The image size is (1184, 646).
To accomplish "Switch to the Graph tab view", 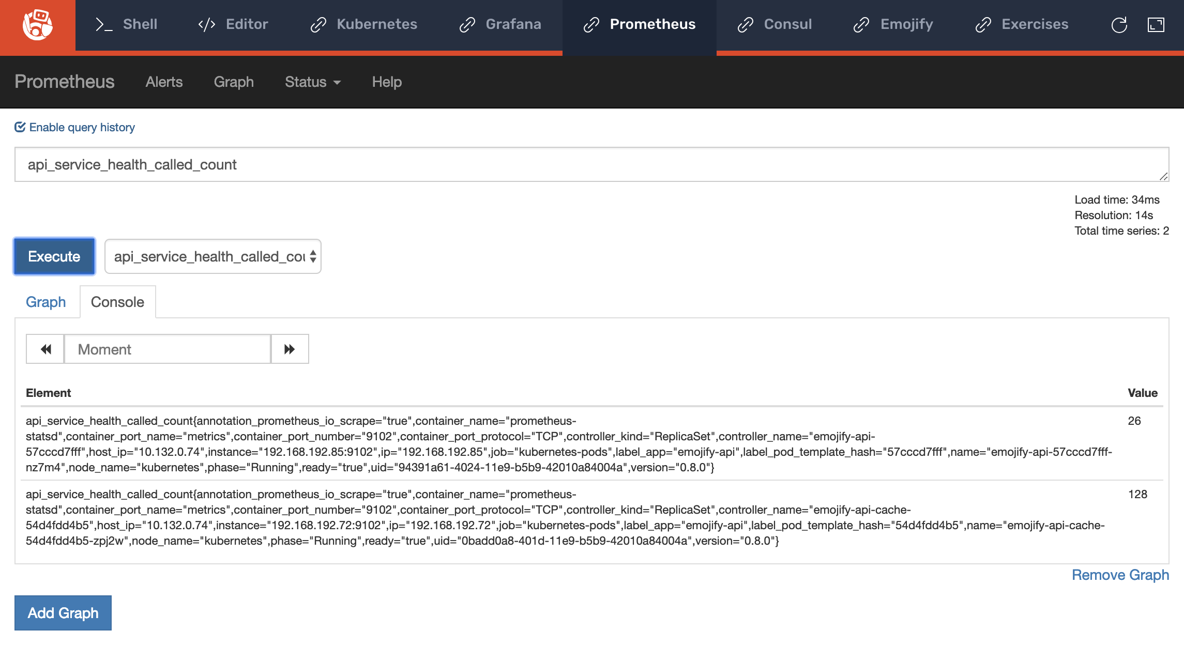I will (46, 301).
